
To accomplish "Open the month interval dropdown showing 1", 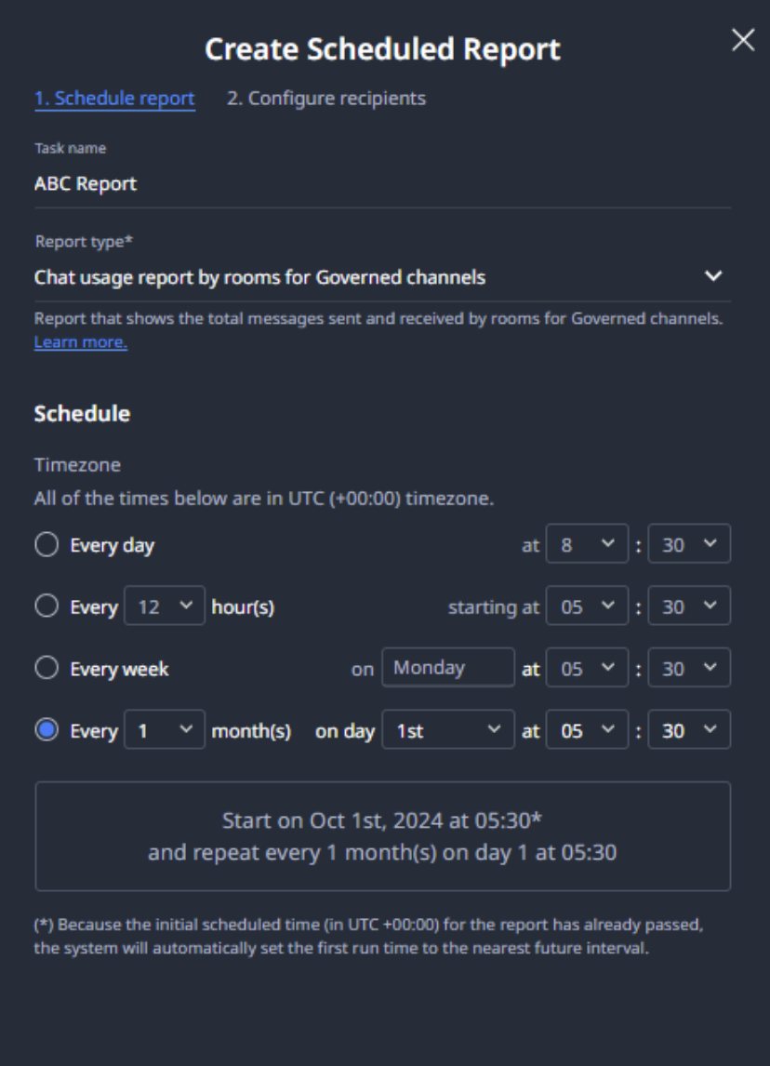I will tap(165, 729).
